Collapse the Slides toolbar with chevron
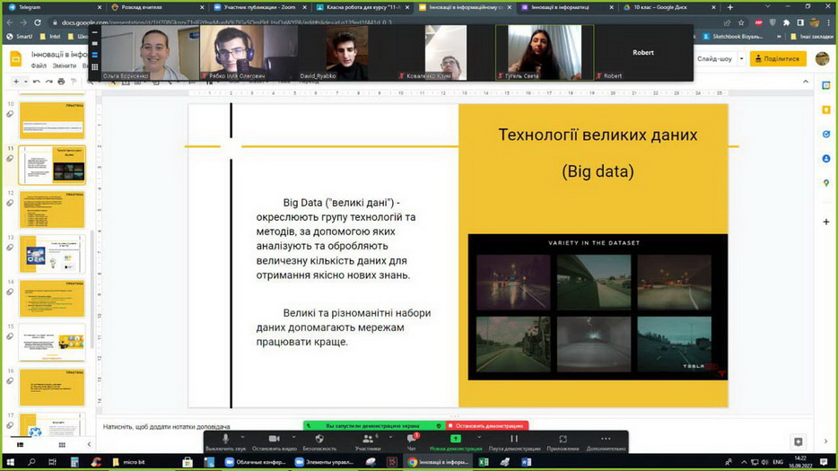The width and height of the screenshot is (838, 471). pos(806,82)
